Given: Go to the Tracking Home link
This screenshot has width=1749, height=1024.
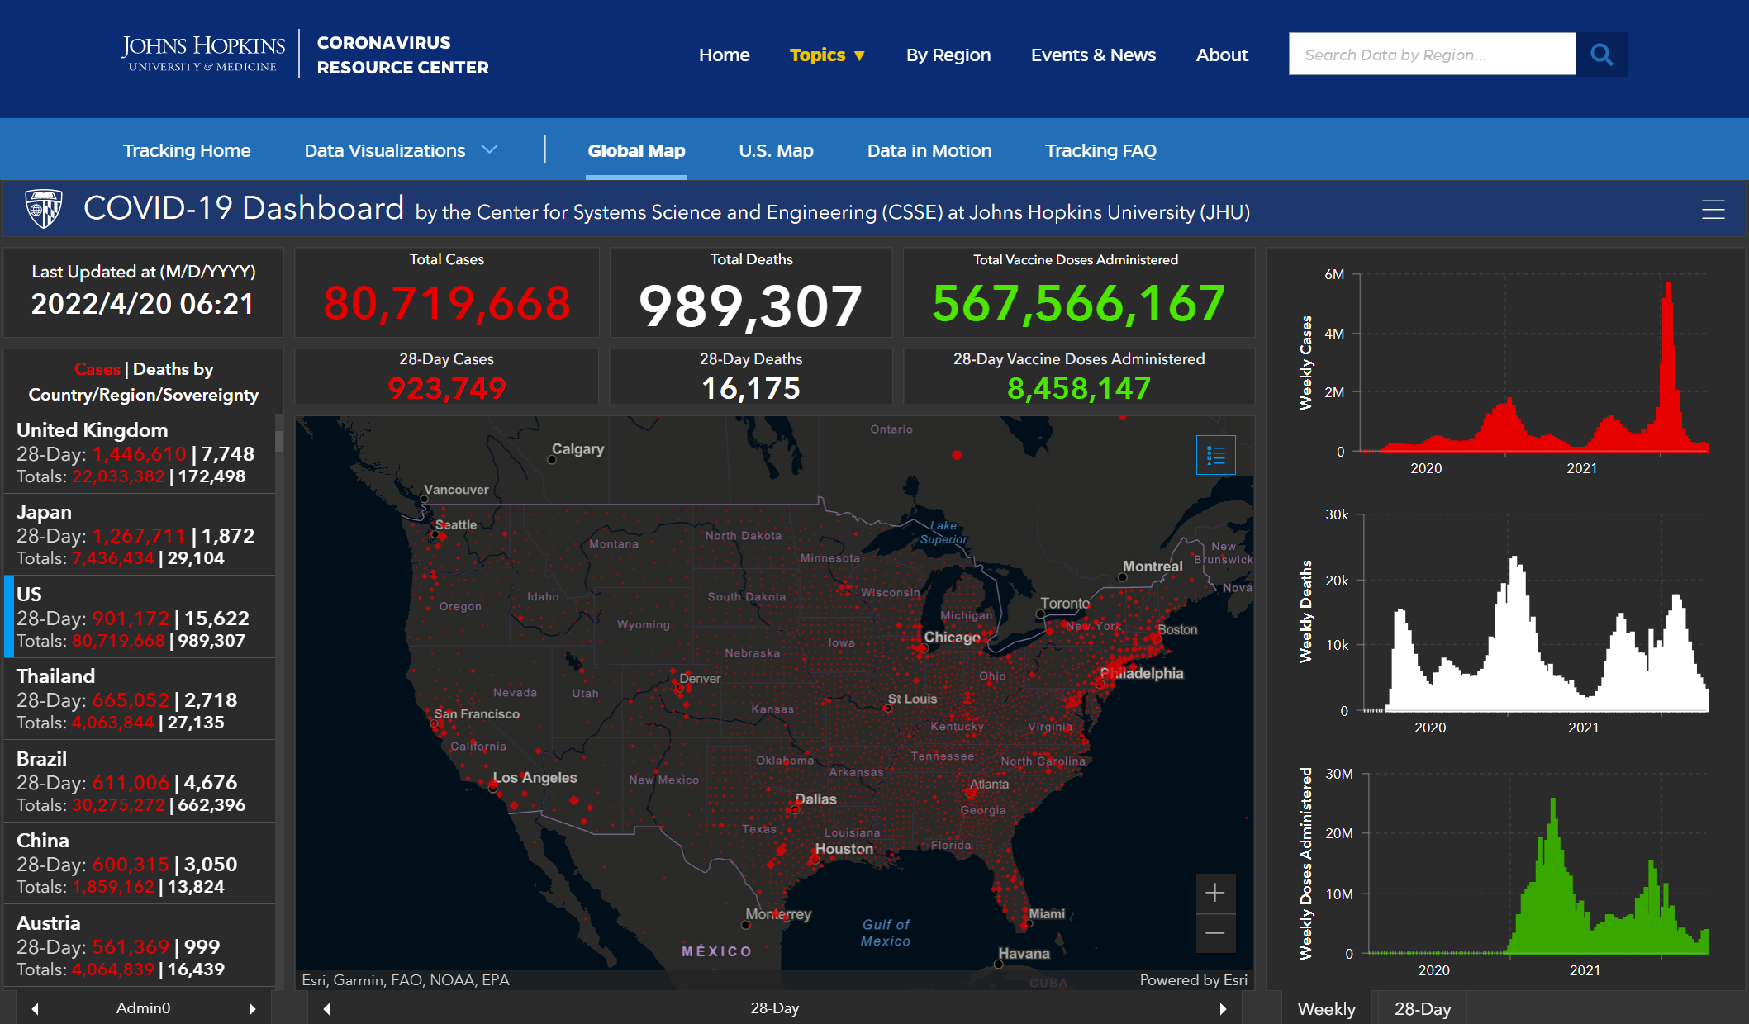Looking at the screenshot, I should tap(187, 150).
